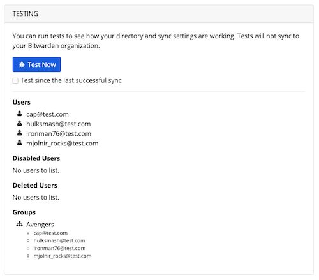Enable Test since the last successful sync
Viewport: 319px width, 280px height.
[x=15, y=80]
